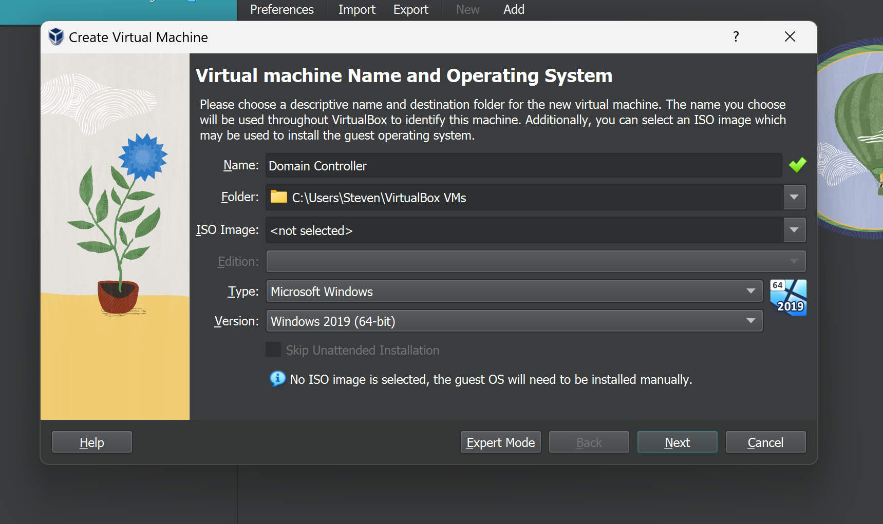Click the Help button
The height and width of the screenshot is (524, 883).
tap(92, 442)
